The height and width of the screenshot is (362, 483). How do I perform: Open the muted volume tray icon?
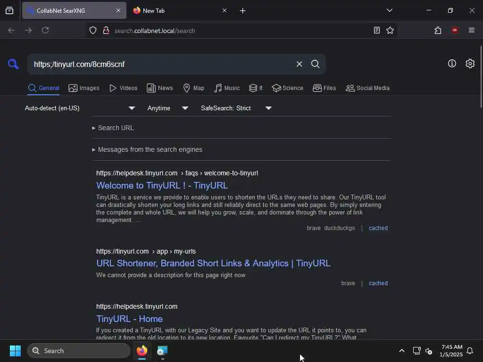point(428,351)
